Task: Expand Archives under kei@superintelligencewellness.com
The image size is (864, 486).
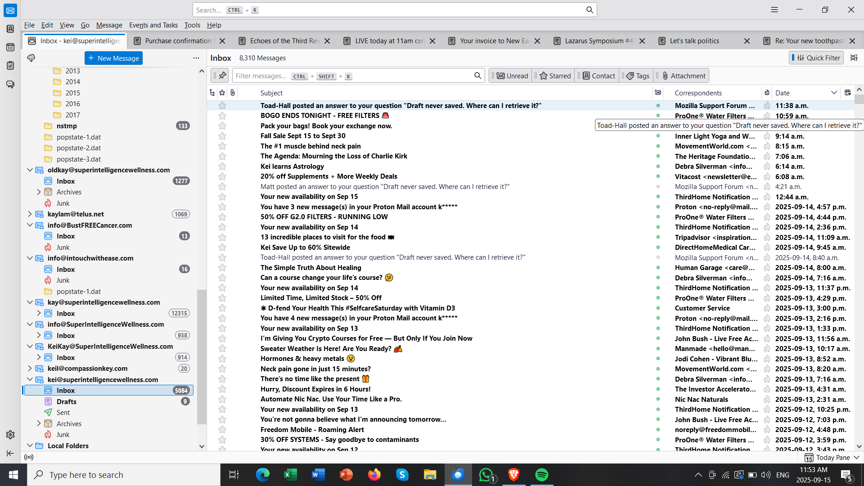Action: 39,423
